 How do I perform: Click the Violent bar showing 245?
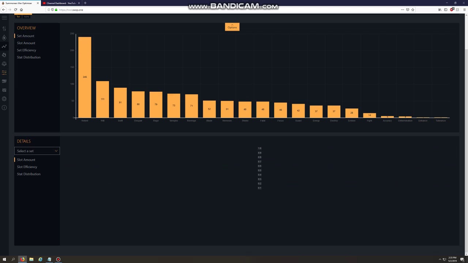pos(85,77)
